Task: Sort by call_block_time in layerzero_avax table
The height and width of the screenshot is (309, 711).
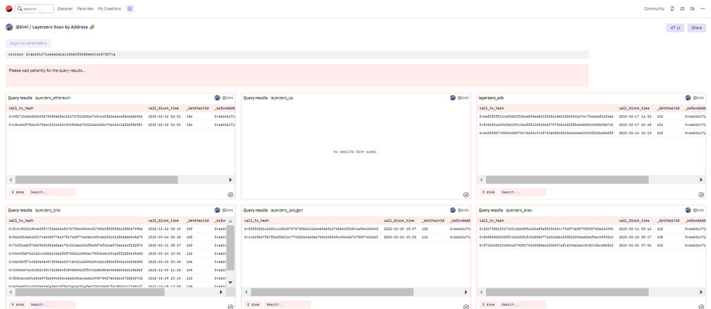Action: click(x=634, y=221)
